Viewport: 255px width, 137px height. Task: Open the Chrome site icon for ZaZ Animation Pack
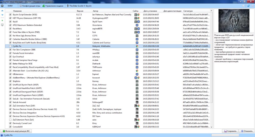click(x=138, y=106)
